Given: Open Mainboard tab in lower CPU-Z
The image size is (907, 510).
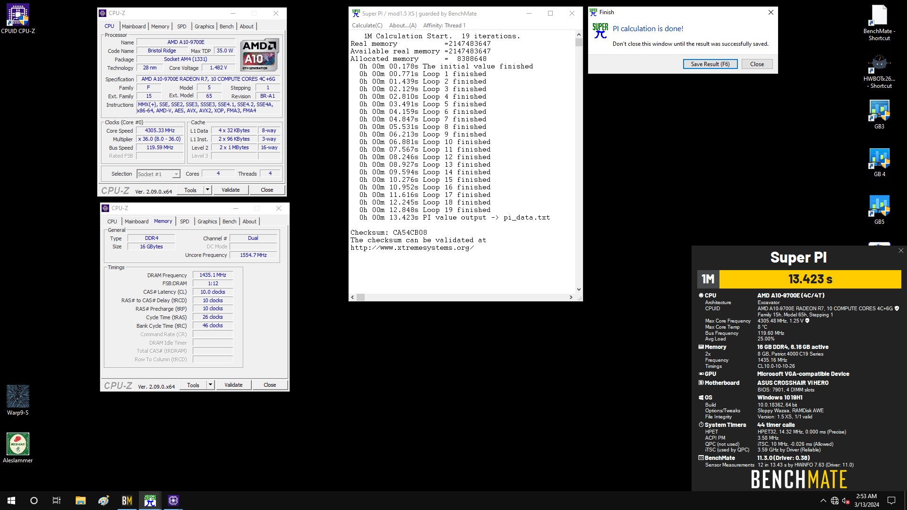Looking at the screenshot, I should [x=137, y=221].
